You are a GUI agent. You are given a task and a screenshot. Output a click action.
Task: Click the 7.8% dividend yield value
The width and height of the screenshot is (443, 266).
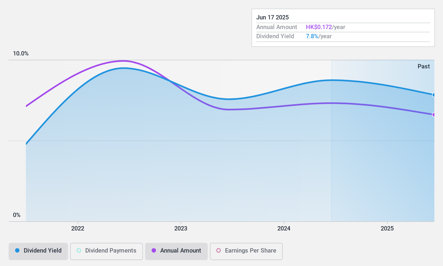312,36
